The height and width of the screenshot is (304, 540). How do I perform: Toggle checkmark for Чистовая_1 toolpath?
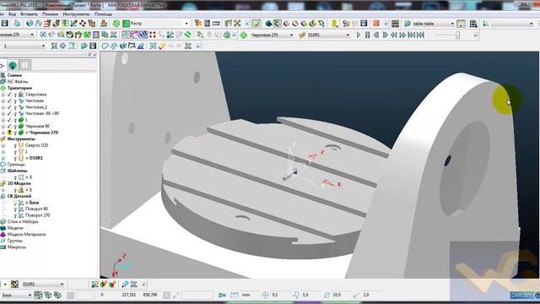[x=9, y=107]
